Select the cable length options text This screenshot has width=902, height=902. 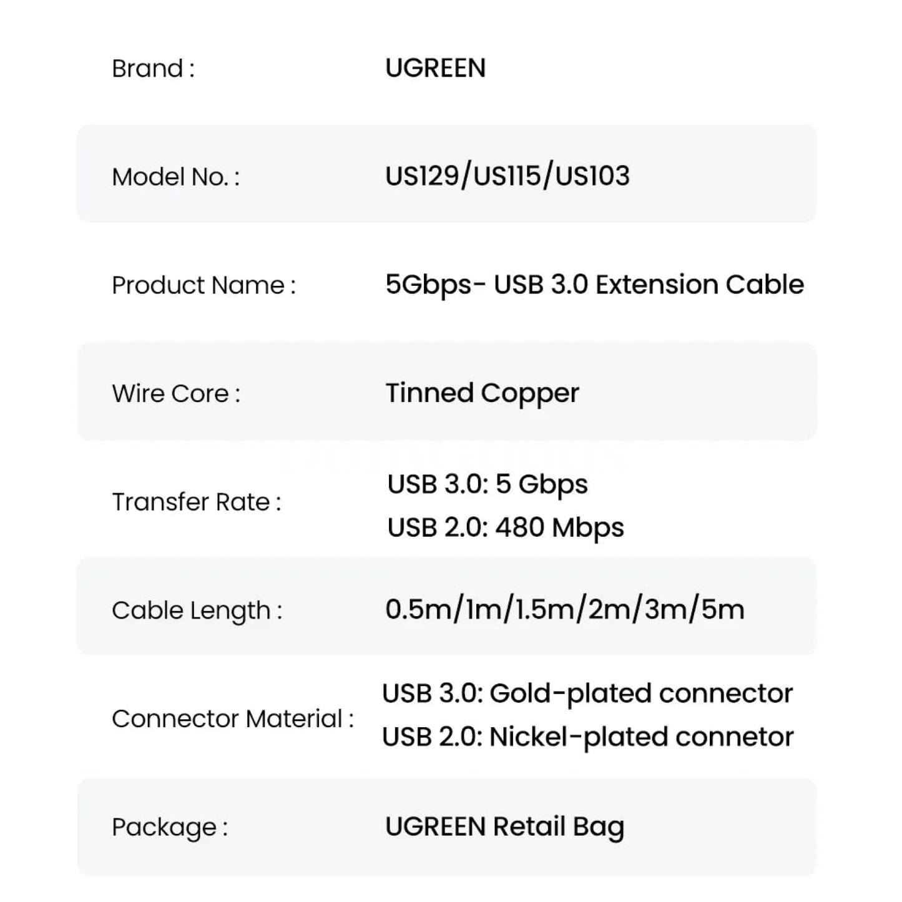[564, 610]
